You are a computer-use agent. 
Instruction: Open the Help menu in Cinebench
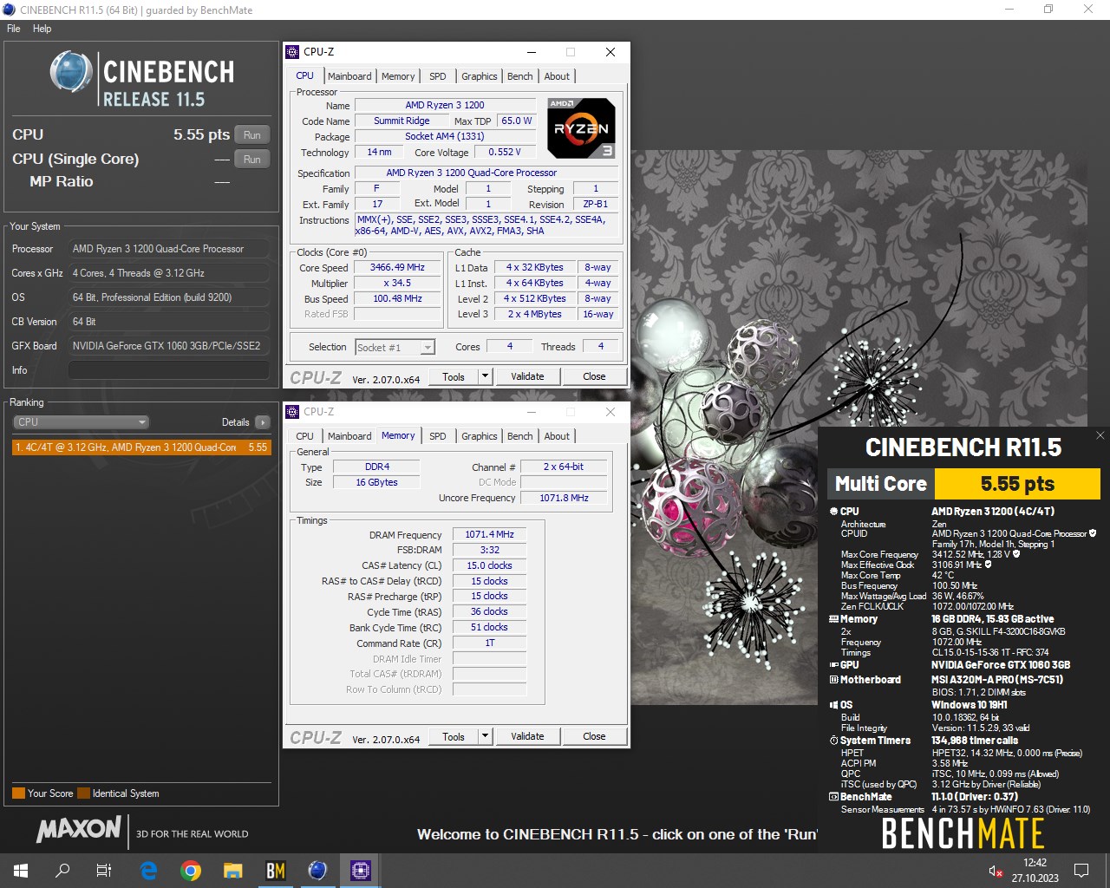point(42,29)
